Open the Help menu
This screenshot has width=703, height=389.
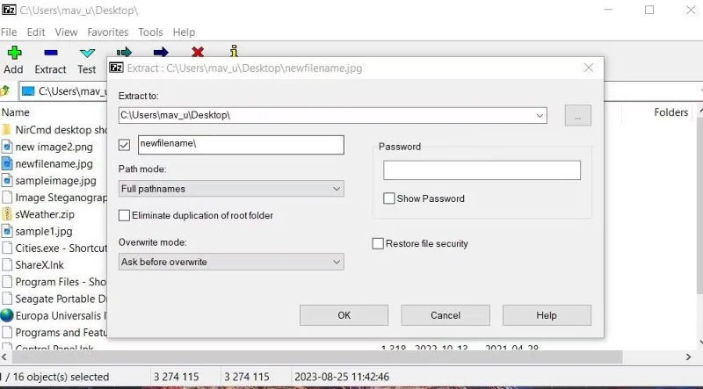point(184,32)
